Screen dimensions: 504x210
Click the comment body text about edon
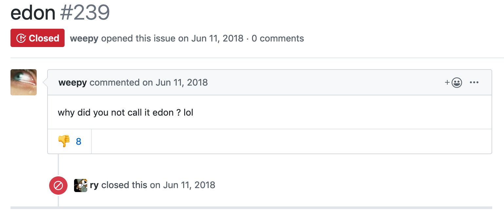tap(126, 113)
